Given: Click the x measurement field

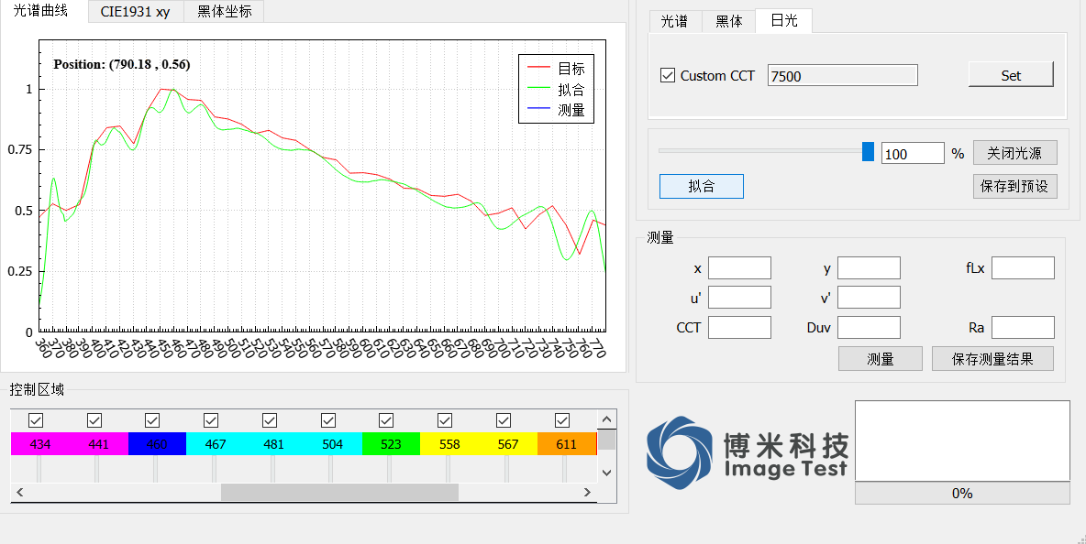Looking at the screenshot, I should [x=739, y=268].
